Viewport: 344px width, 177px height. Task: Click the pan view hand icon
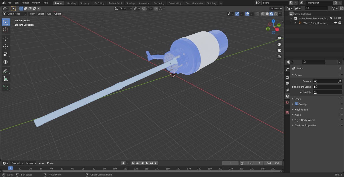click(279, 44)
